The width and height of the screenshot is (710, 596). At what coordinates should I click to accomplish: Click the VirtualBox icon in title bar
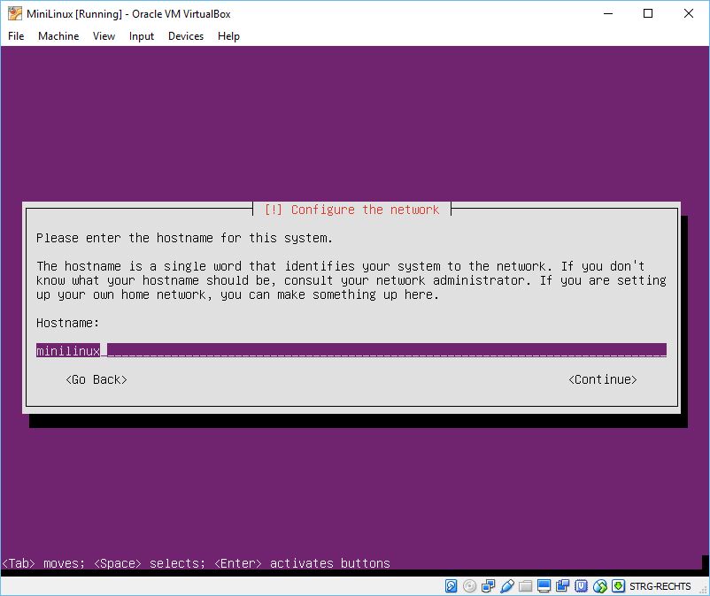pos(15,13)
